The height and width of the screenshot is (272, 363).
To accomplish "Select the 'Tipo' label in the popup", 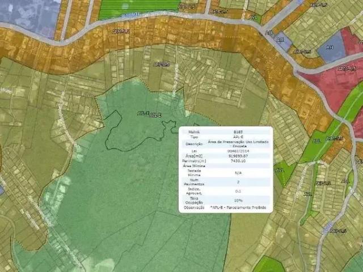I will (194, 137).
